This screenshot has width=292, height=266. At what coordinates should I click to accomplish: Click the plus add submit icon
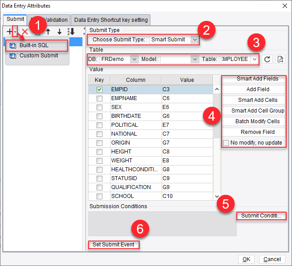point(9,32)
